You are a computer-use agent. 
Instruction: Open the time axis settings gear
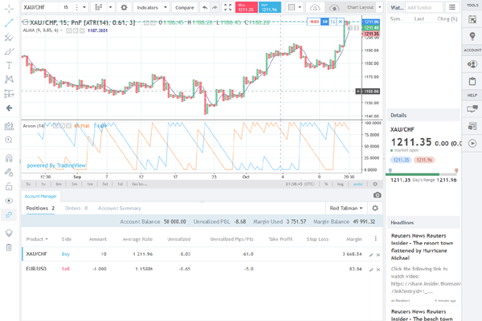375,184
